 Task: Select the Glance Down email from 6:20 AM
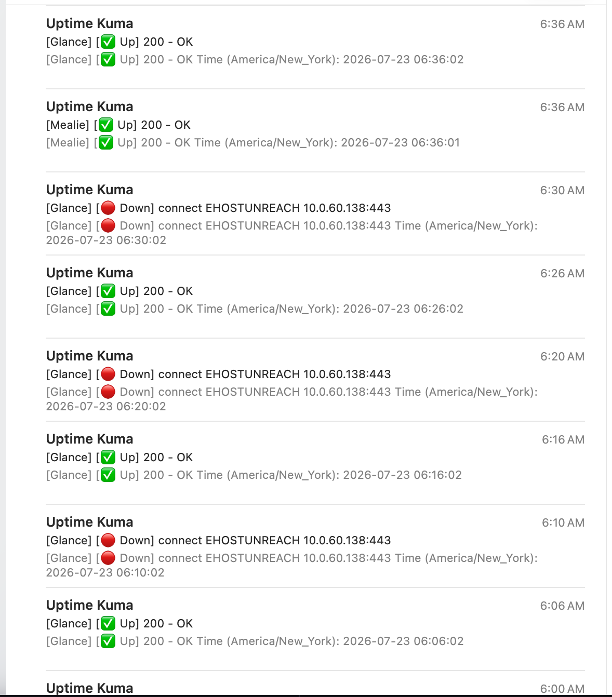click(x=315, y=380)
